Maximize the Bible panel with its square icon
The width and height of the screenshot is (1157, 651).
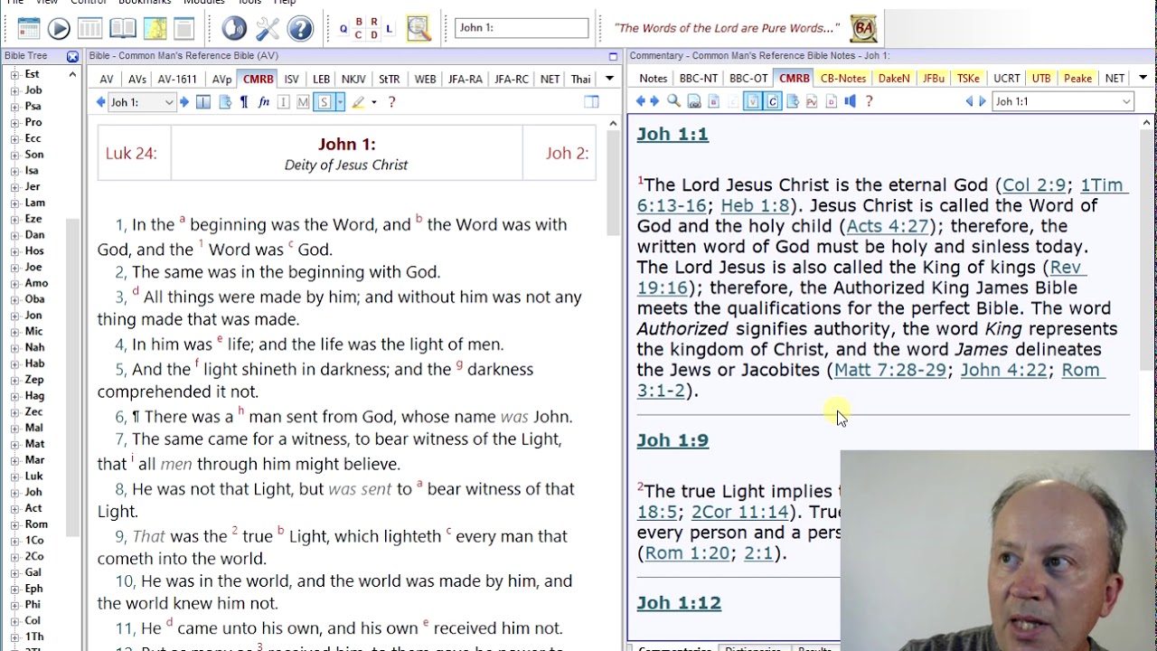(613, 56)
